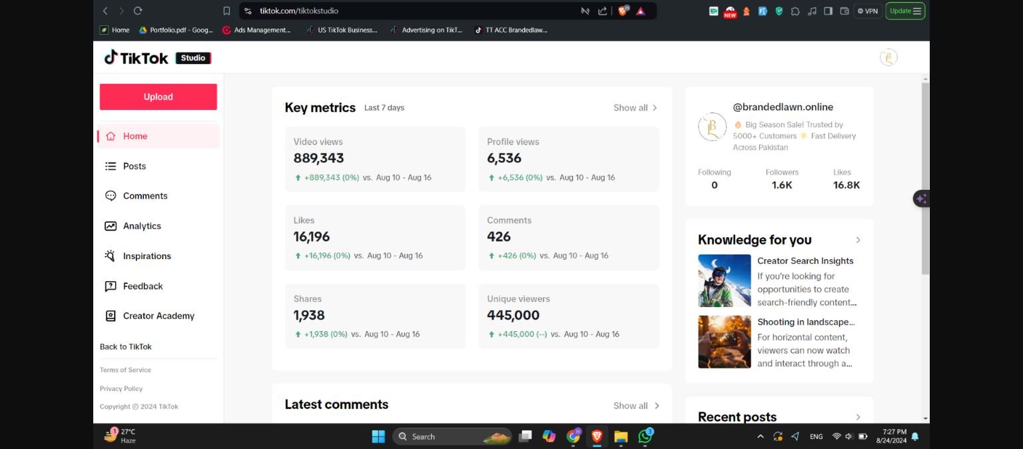Open the Shooting in landscape thumbnail
This screenshot has width=1023, height=449.
click(725, 342)
